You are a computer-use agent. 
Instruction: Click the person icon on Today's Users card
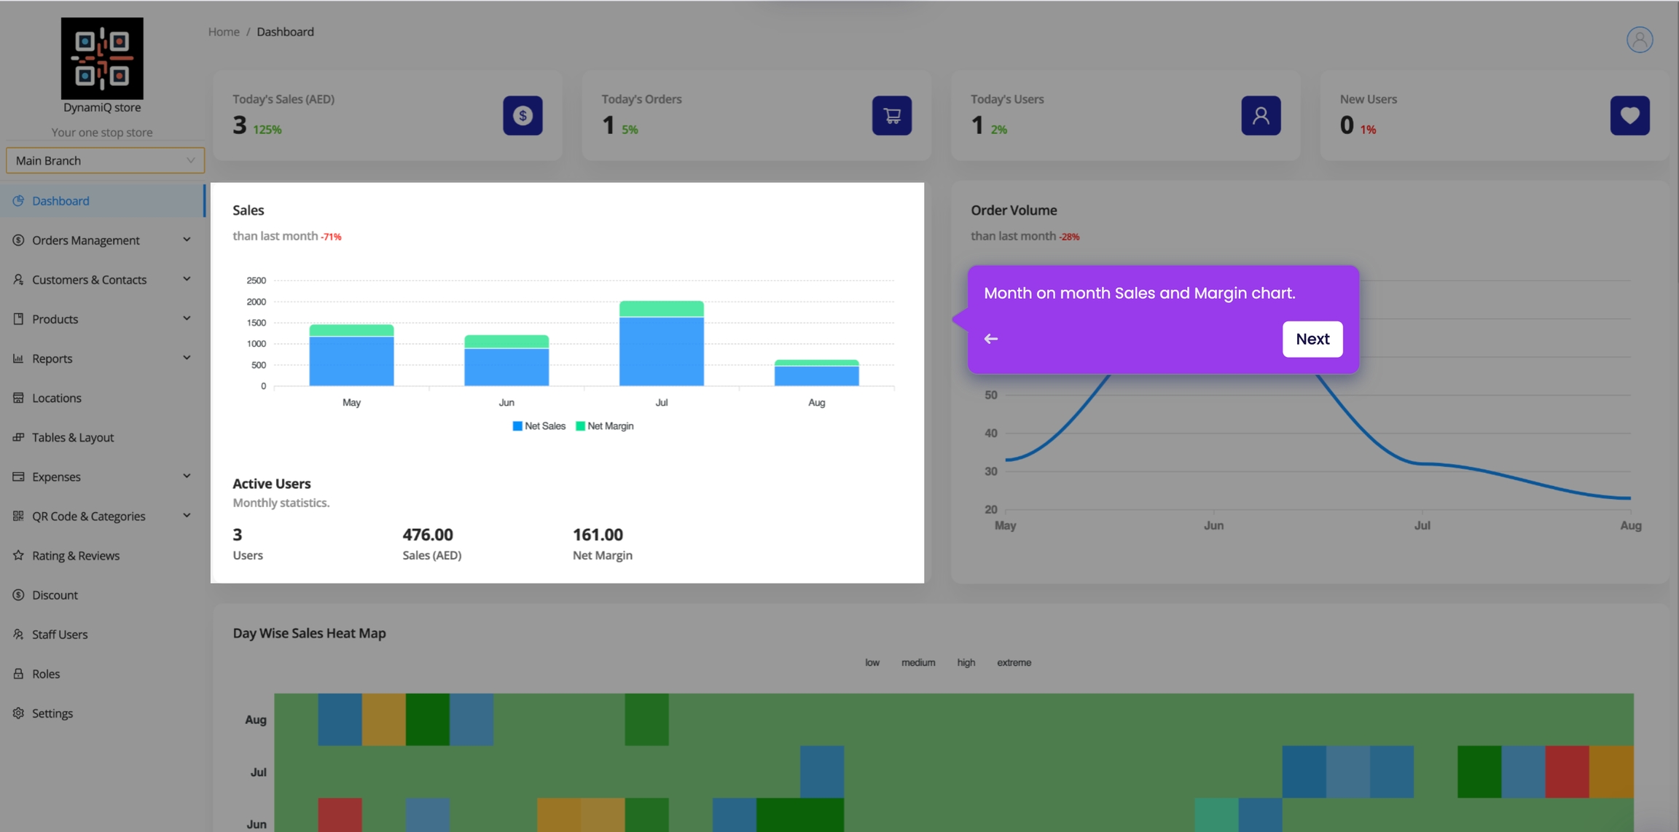click(x=1261, y=115)
